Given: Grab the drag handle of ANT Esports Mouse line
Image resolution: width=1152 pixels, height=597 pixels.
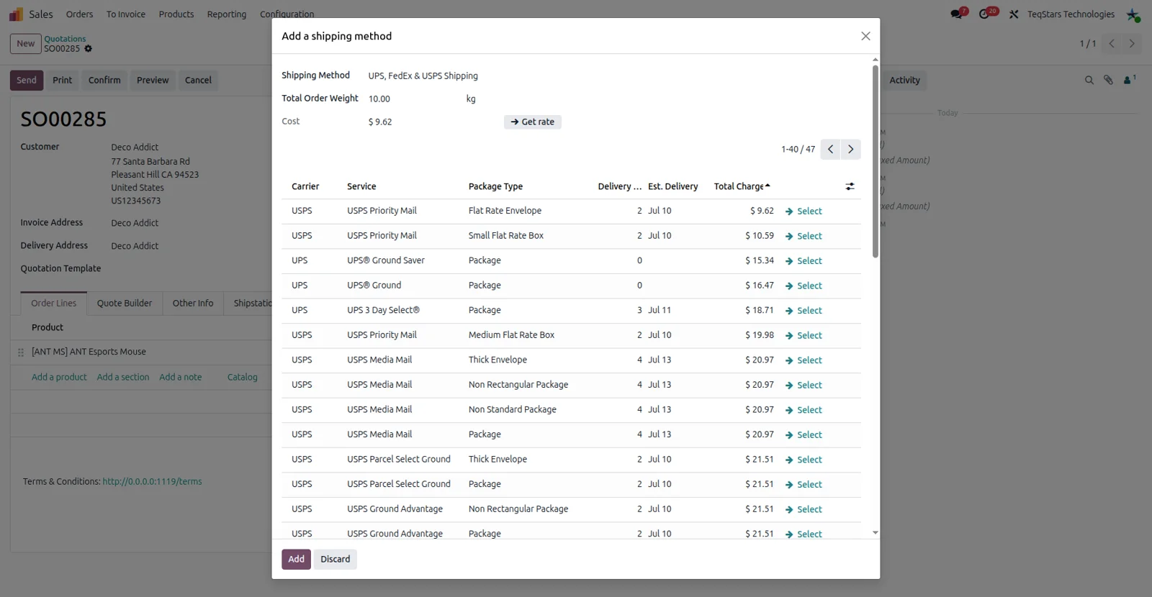Looking at the screenshot, I should [x=21, y=352].
